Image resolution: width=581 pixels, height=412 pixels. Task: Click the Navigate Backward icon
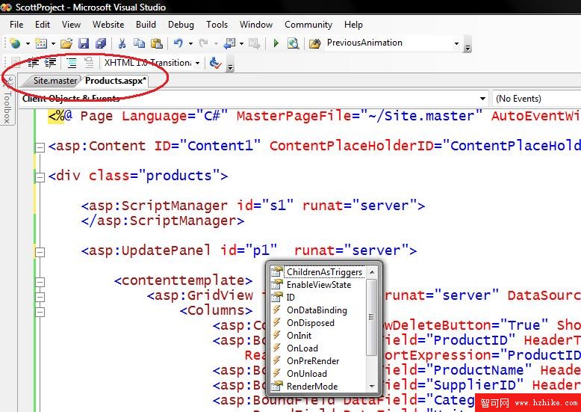(x=229, y=43)
